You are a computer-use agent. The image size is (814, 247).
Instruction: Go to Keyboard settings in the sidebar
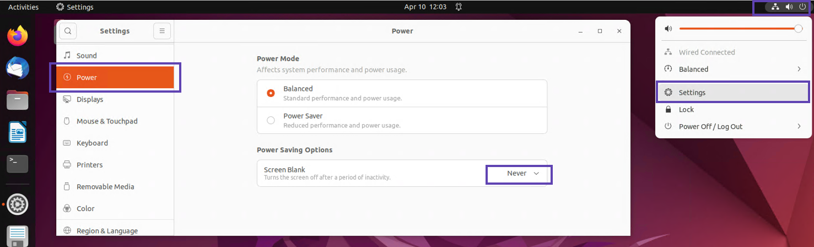click(x=92, y=143)
